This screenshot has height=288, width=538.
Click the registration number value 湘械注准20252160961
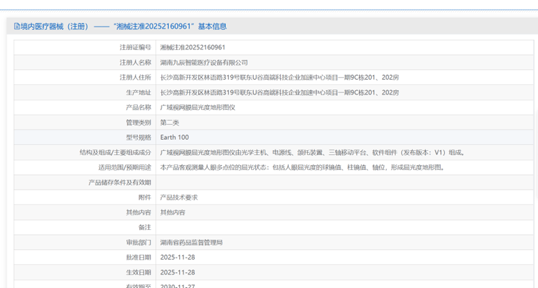click(193, 47)
